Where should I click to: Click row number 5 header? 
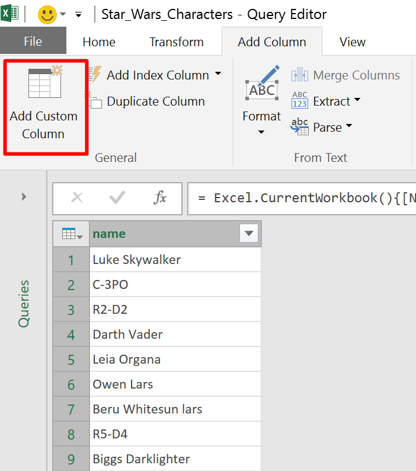point(71,359)
